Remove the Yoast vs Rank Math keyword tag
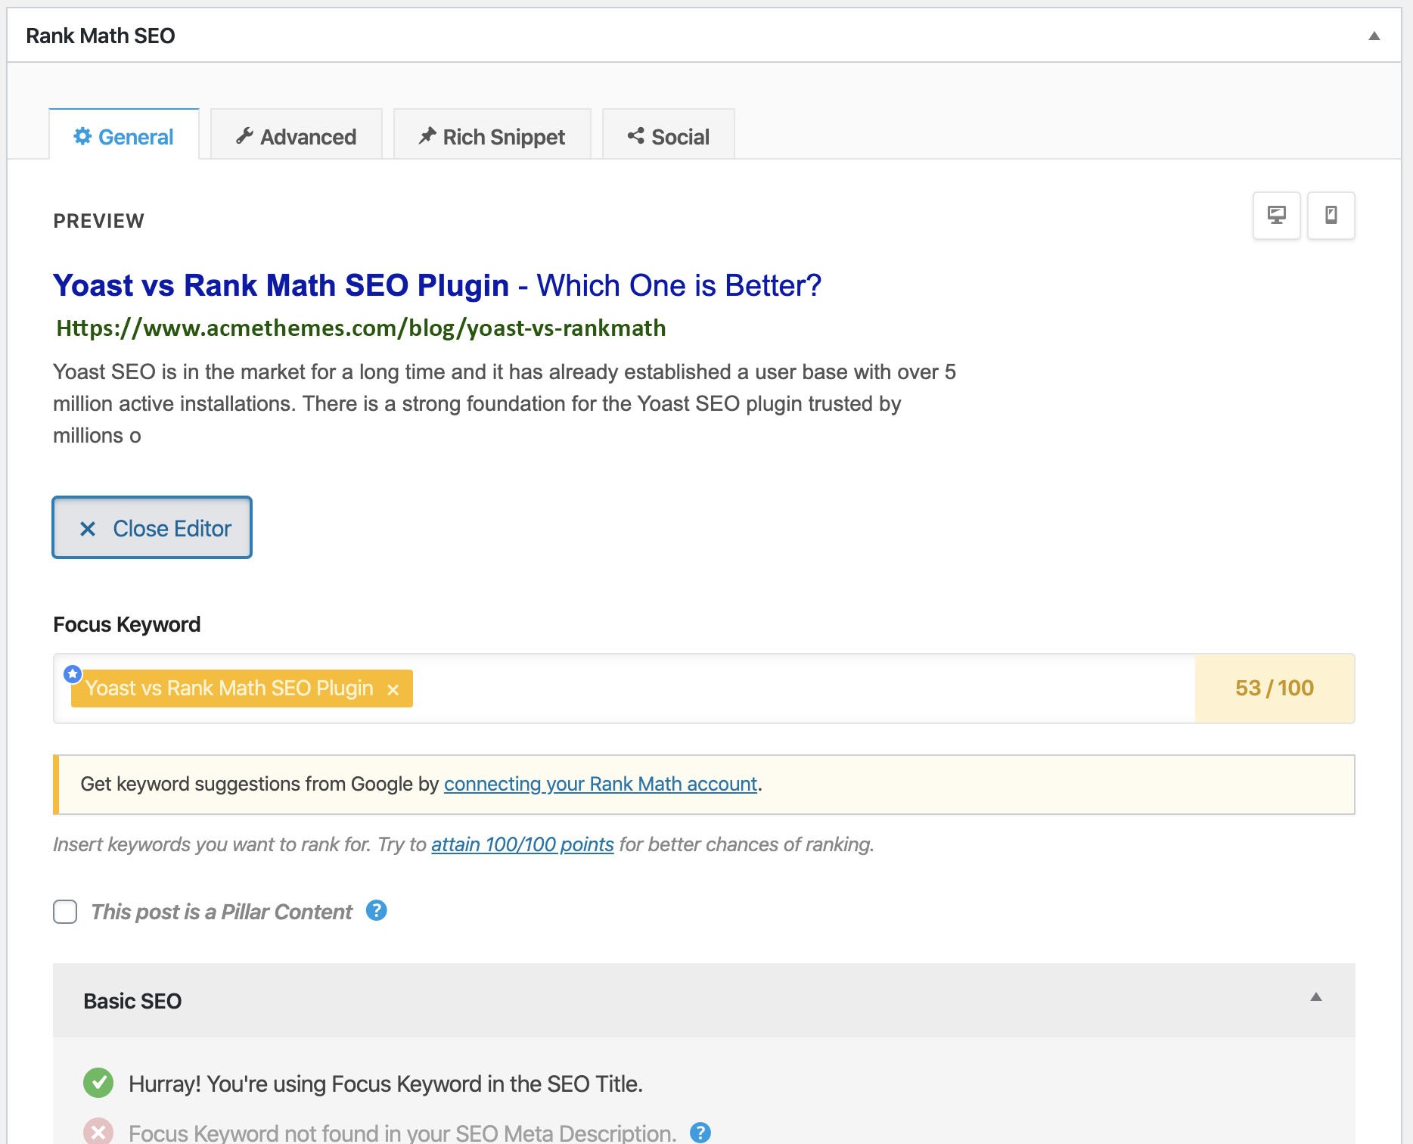The height and width of the screenshot is (1144, 1413). pos(393,689)
